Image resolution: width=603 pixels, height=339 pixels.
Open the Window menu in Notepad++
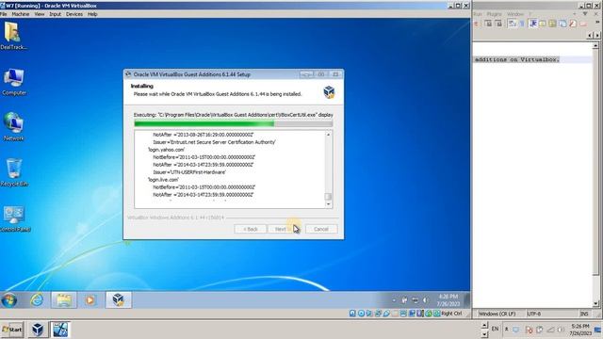click(x=515, y=14)
